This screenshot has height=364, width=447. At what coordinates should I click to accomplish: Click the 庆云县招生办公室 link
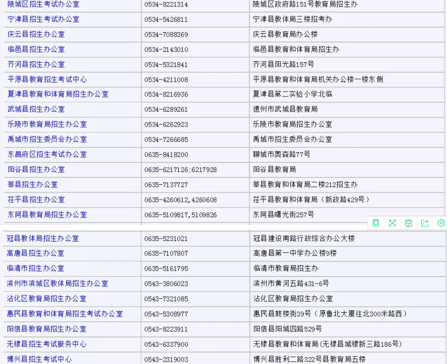[x=36, y=35]
